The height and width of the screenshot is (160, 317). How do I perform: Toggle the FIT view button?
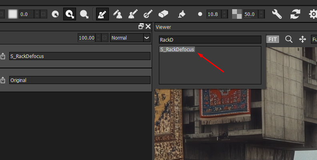[x=273, y=39]
